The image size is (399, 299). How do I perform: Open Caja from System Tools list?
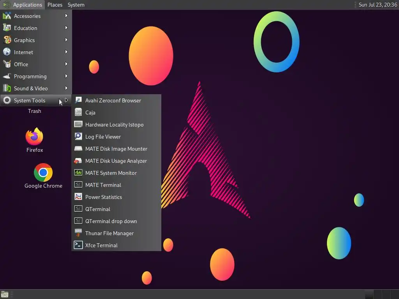[90, 113]
